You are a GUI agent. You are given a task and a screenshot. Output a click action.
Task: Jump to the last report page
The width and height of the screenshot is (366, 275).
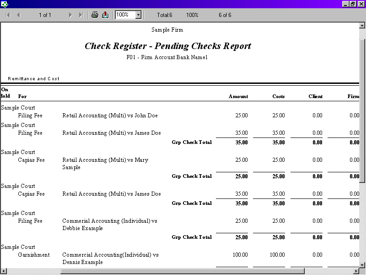81,15
